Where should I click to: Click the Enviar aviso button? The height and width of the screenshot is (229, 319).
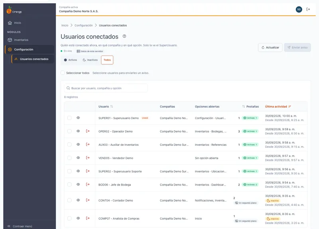297,47
